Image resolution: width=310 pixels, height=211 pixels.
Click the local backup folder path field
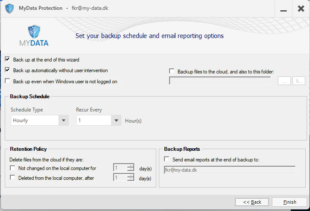point(220,81)
